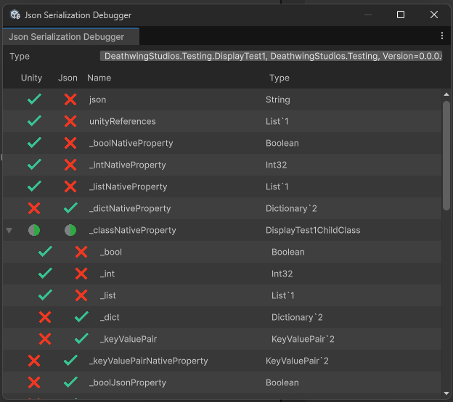Click Unity checkmark for _intNativeProperty
Screen dimensions: 453x402
pyautogui.click(x=34, y=165)
